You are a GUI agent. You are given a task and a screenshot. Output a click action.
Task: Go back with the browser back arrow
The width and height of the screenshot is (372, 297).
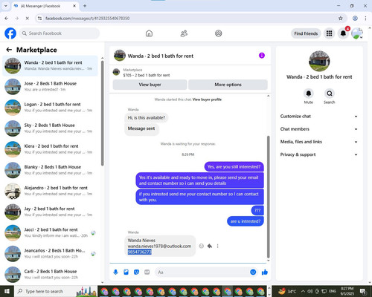coord(7,19)
